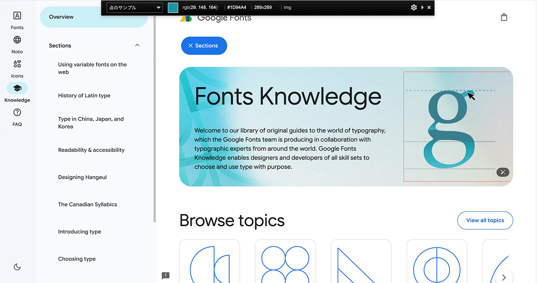Open Readability & accessibility section
This screenshot has width=537, height=283.
point(91,150)
